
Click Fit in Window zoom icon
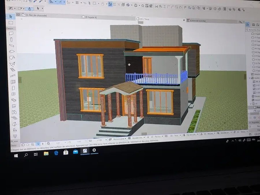[48, 143]
